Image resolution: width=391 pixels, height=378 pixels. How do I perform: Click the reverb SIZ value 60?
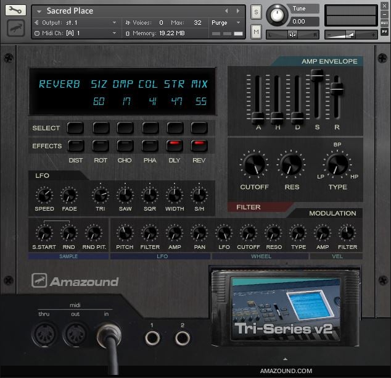pyautogui.click(x=99, y=101)
